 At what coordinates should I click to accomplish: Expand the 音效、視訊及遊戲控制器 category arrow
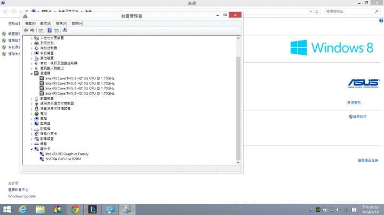coord(31,63)
